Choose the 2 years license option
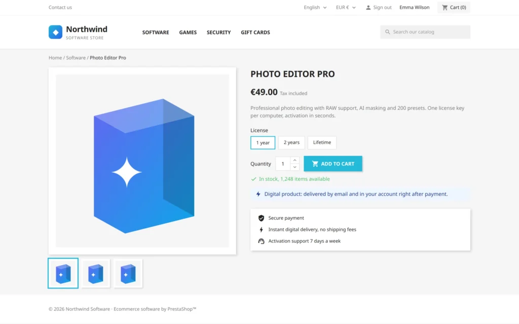This screenshot has height=324, width=519. [291, 142]
